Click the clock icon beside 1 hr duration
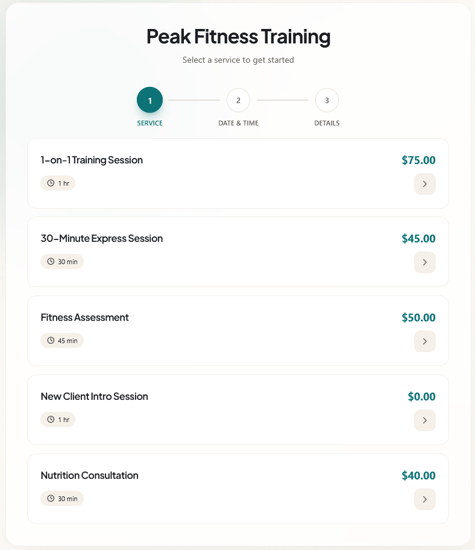Image resolution: width=475 pixels, height=550 pixels. [x=49, y=183]
